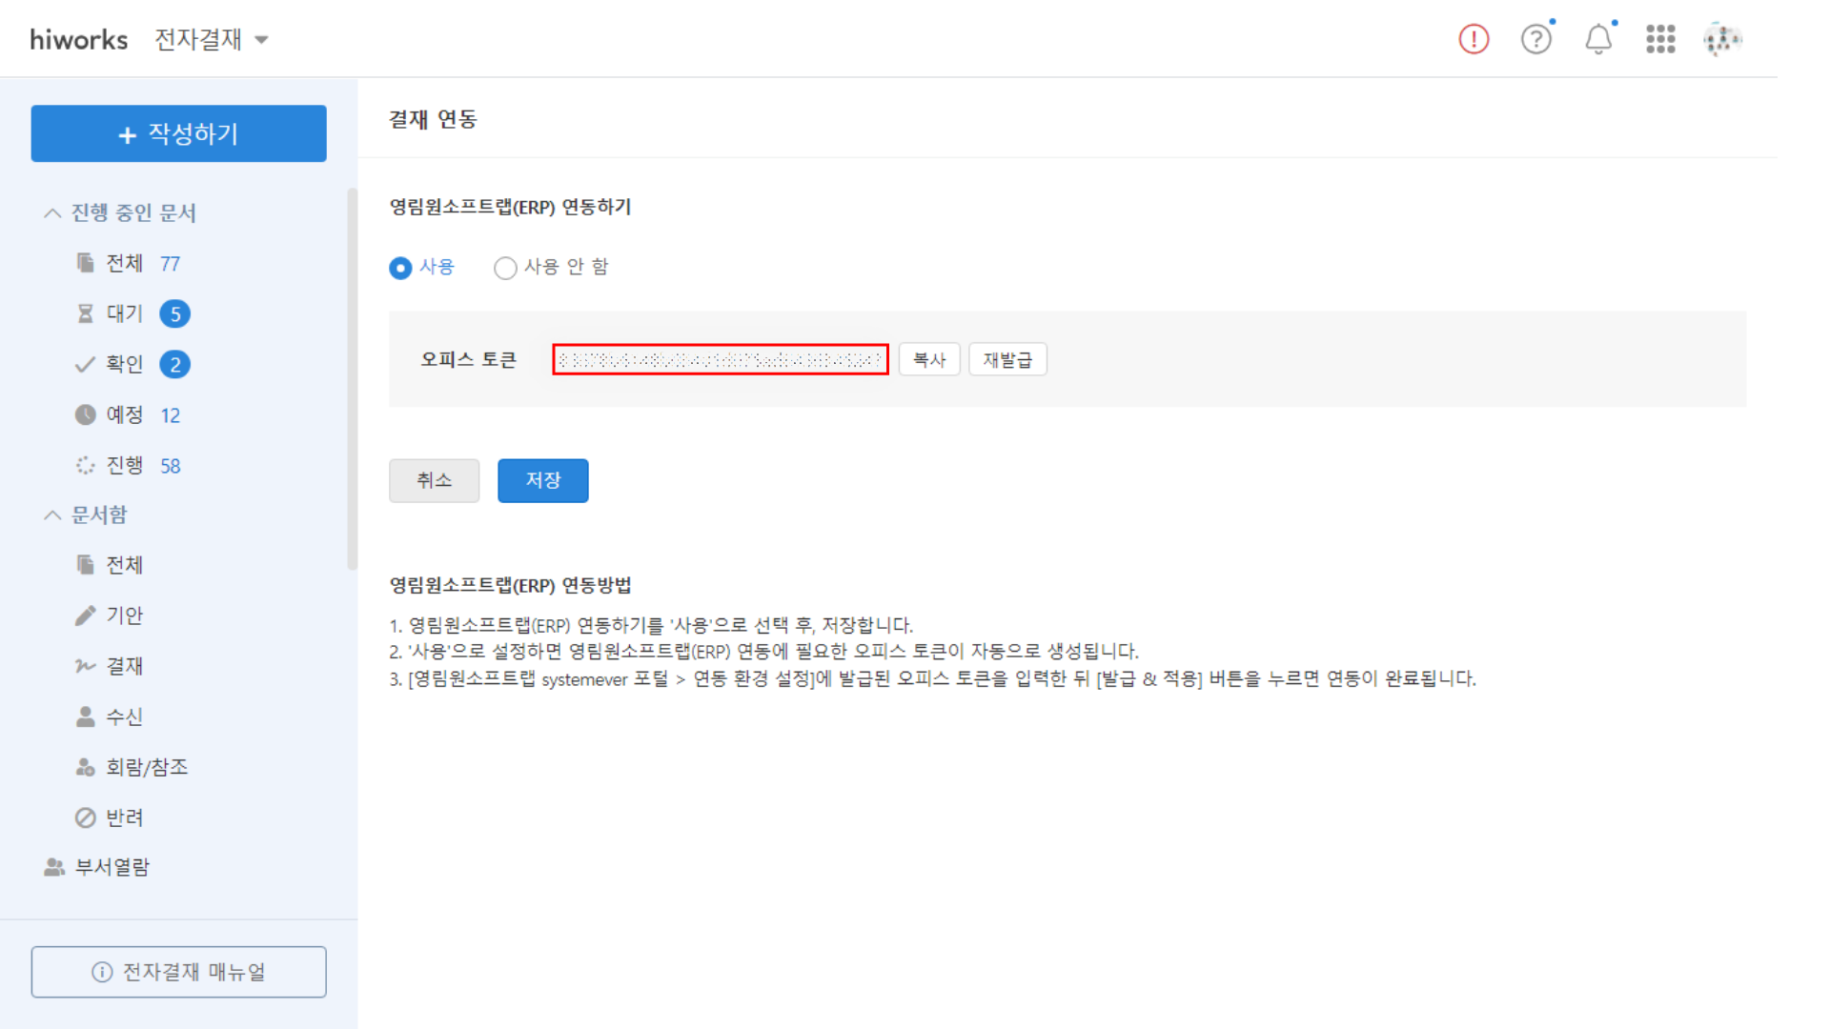Open the notifications bell
Screen dimensions: 1830x1029
[1598, 39]
